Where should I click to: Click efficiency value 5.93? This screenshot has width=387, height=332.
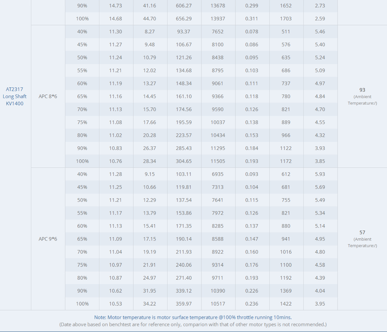[320, 174]
